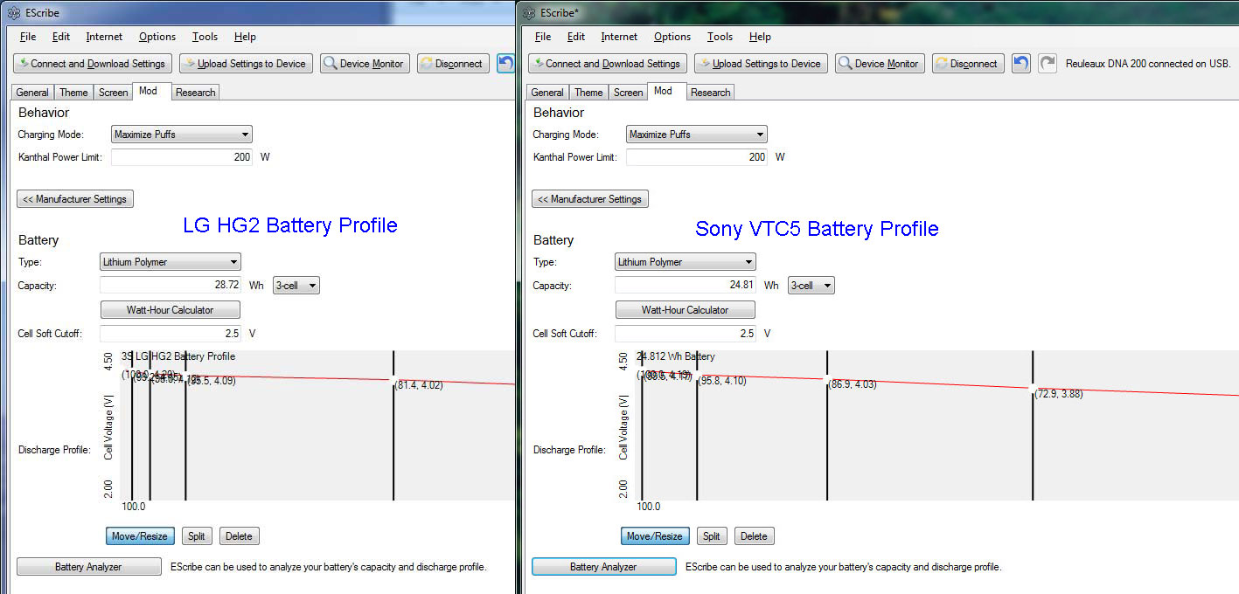Click the EScribe* app icon in the right window title bar
Viewport: 1239px width, 594px height.
[x=527, y=12]
